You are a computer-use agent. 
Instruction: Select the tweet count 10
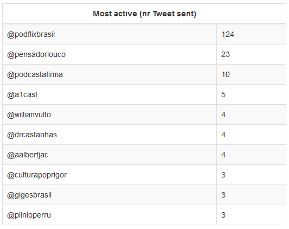coord(226,74)
